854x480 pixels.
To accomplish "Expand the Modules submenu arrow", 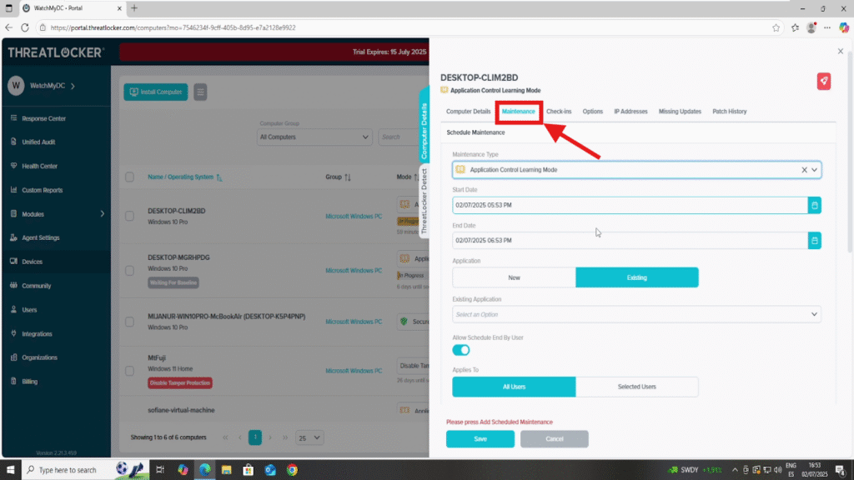I will pyautogui.click(x=103, y=214).
